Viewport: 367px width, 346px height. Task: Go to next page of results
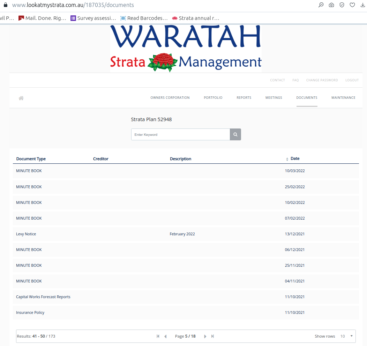[205, 336]
